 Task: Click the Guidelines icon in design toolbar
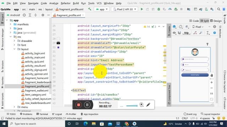[x=208, y=33]
